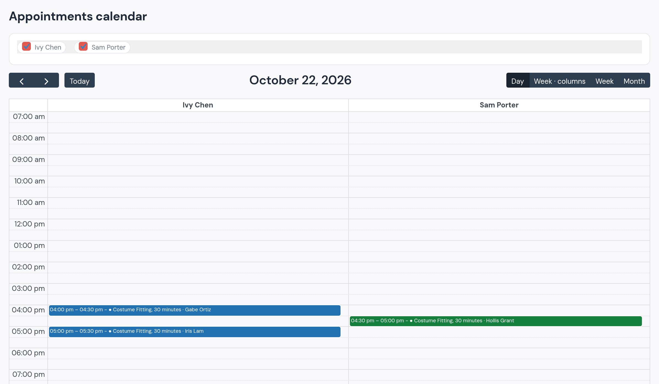Image resolution: width=659 pixels, height=384 pixels.
Task: Click the 05:00 pm time label
Action: [28, 331]
